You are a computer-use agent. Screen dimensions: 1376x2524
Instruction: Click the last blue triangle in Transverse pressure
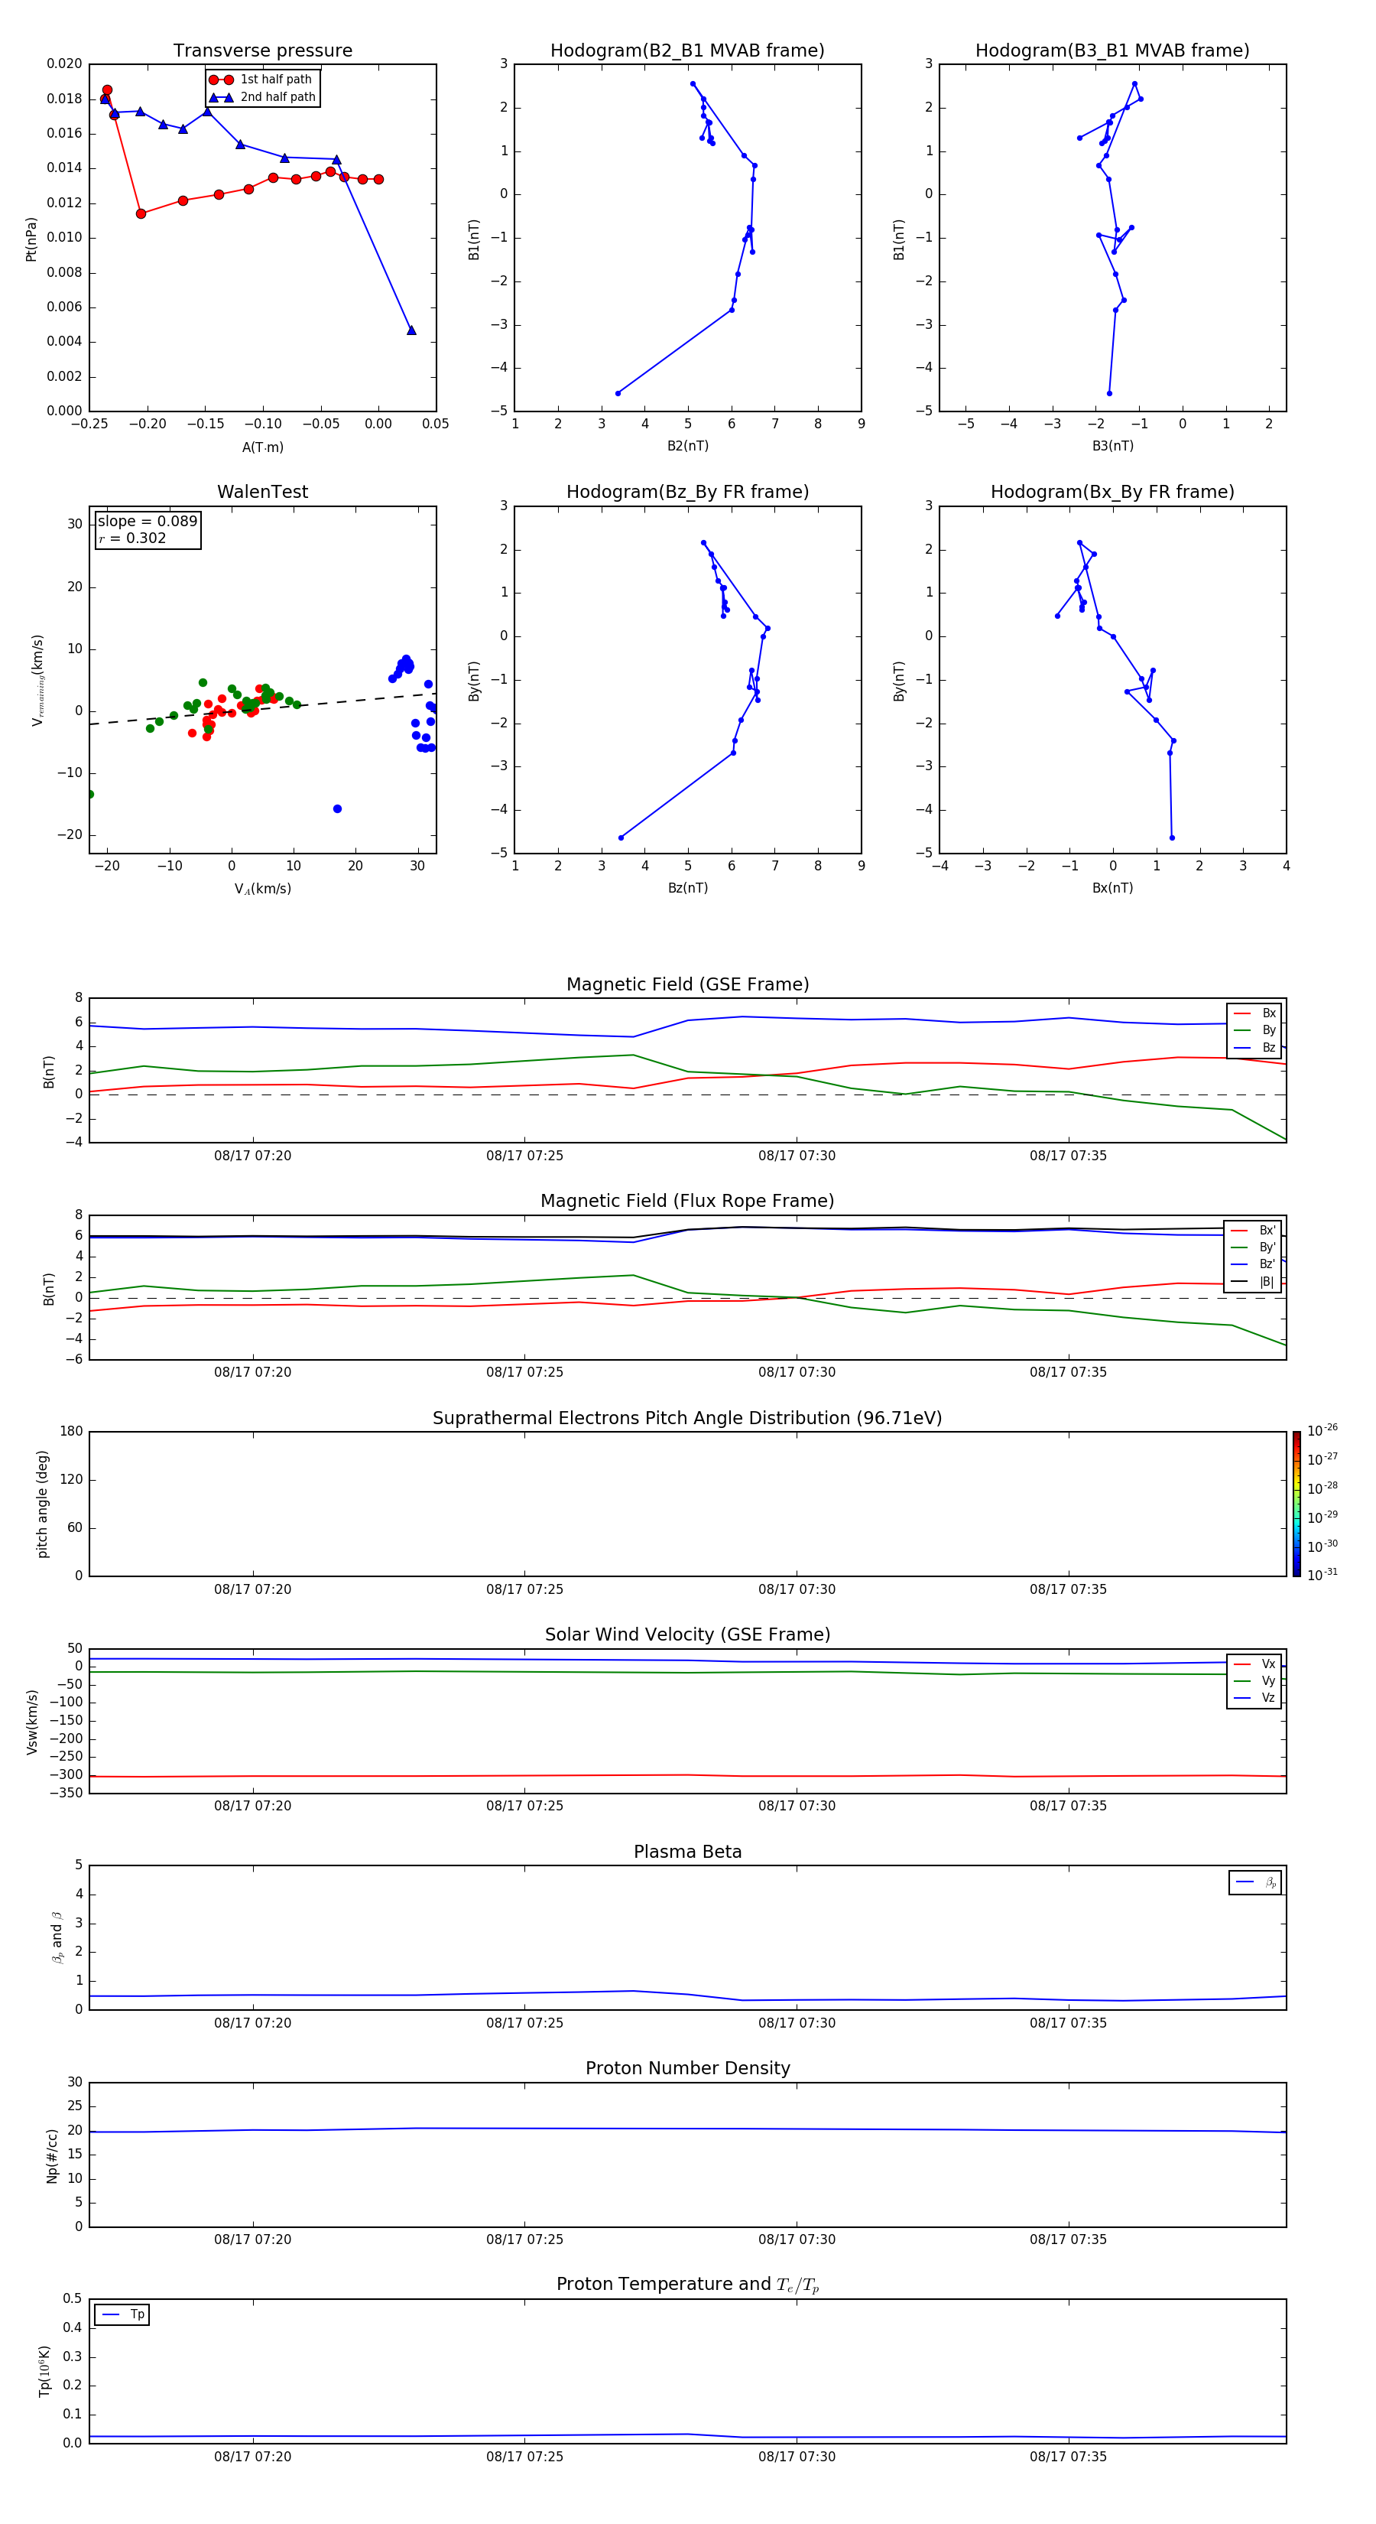click(411, 330)
